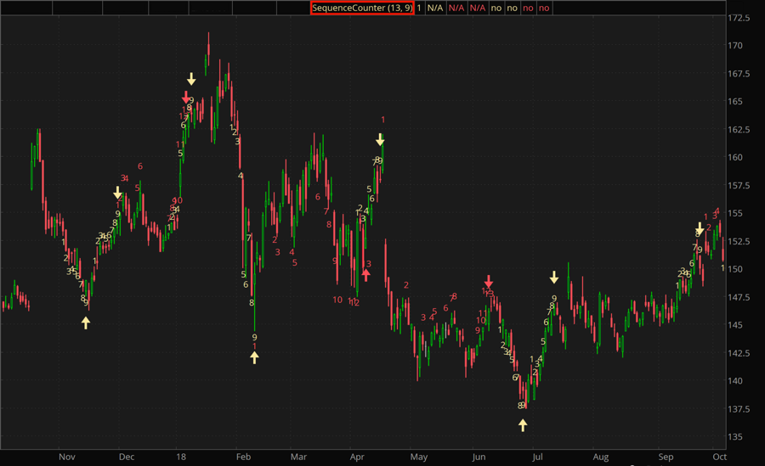This screenshot has height=466, width=765.
Task: Click the yellow down arrow in late November
Action: [118, 193]
